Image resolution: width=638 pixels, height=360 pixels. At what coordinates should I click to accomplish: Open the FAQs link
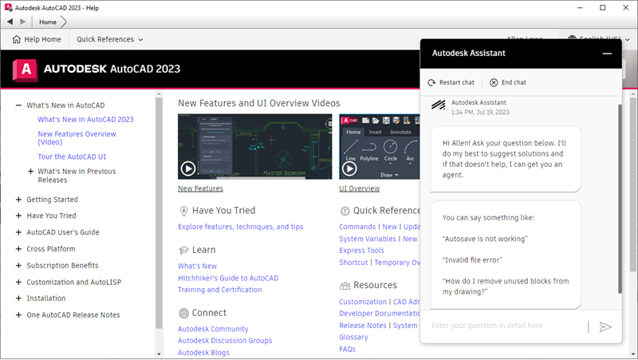tap(348, 349)
